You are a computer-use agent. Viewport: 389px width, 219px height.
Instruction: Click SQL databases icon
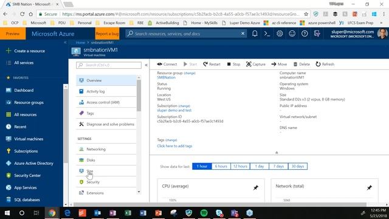click(x=9, y=200)
